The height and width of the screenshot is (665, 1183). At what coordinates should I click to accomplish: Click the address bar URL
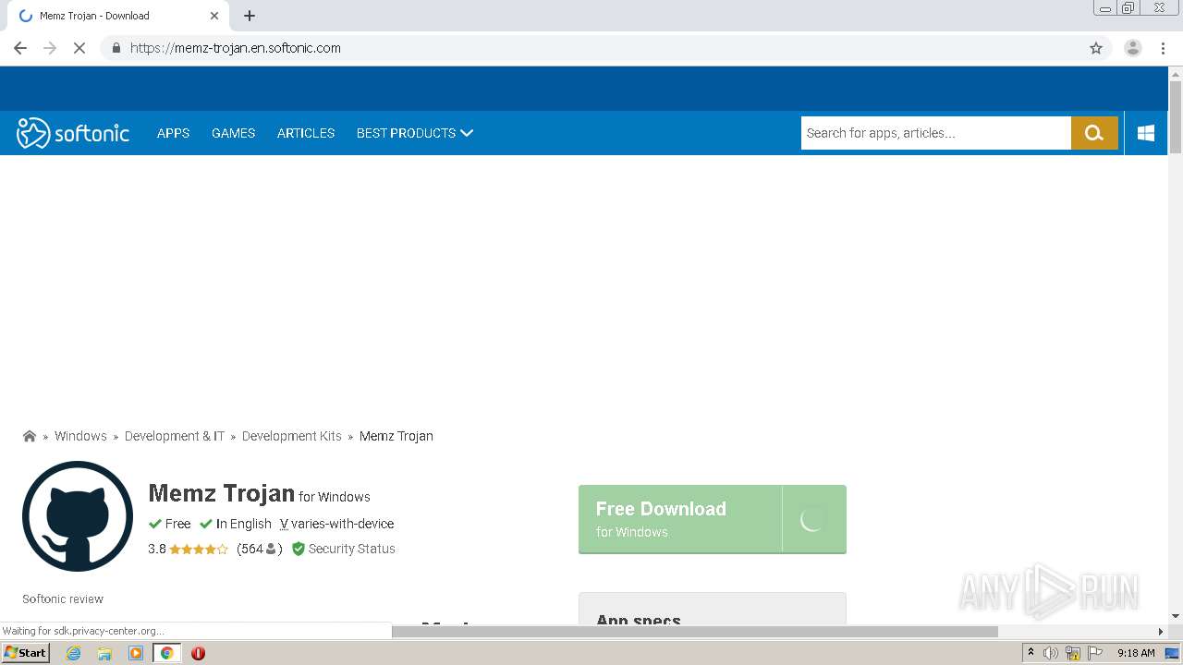[236, 48]
